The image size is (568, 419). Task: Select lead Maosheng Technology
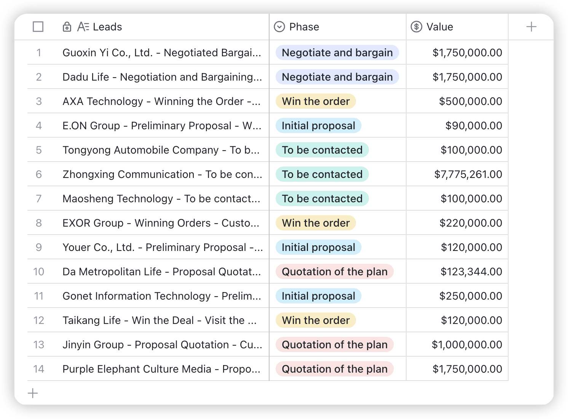[161, 198]
